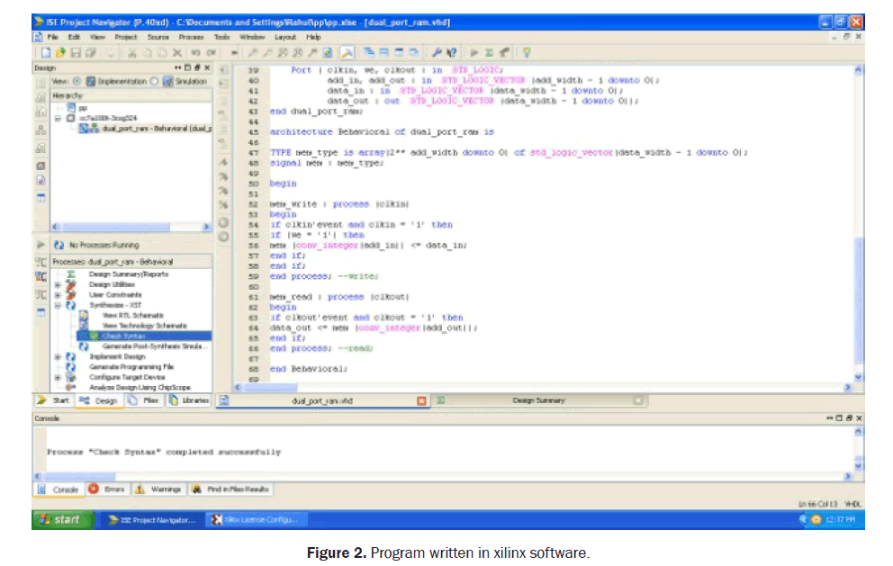This screenshot has width=893, height=566.
Task: Expand the Implement Design process tree
Action: [x=59, y=356]
